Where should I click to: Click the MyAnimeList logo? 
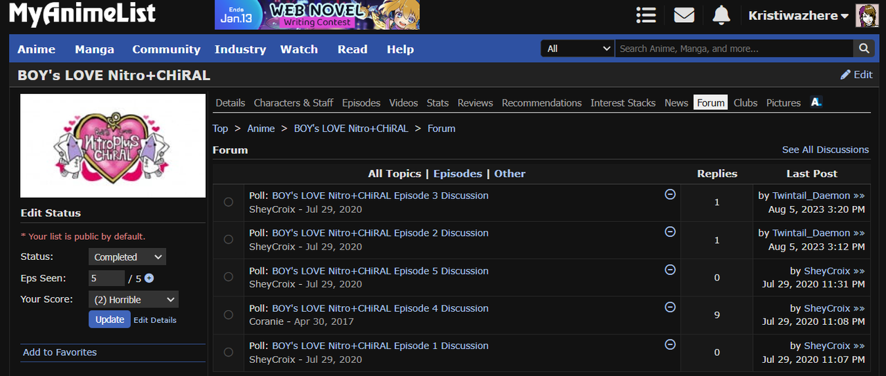[x=82, y=14]
